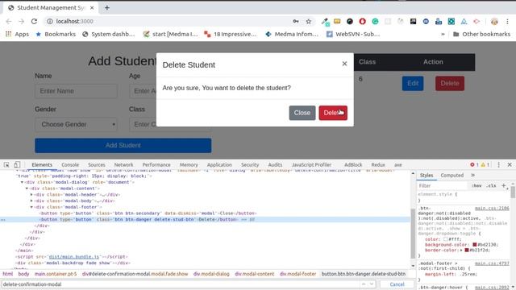
Task: Click the Add Student button
Action: pos(123,145)
